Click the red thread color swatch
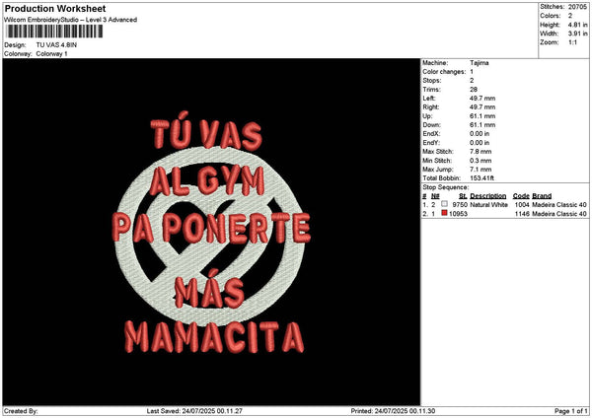Viewport: 592px width, 418px height. [x=444, y=213]
